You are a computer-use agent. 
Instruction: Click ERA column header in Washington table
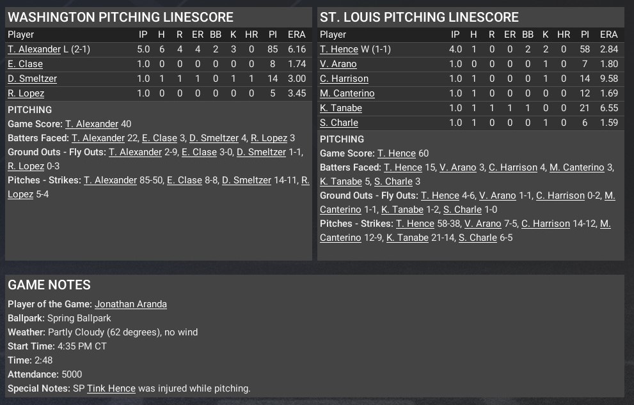pos(296,34)
